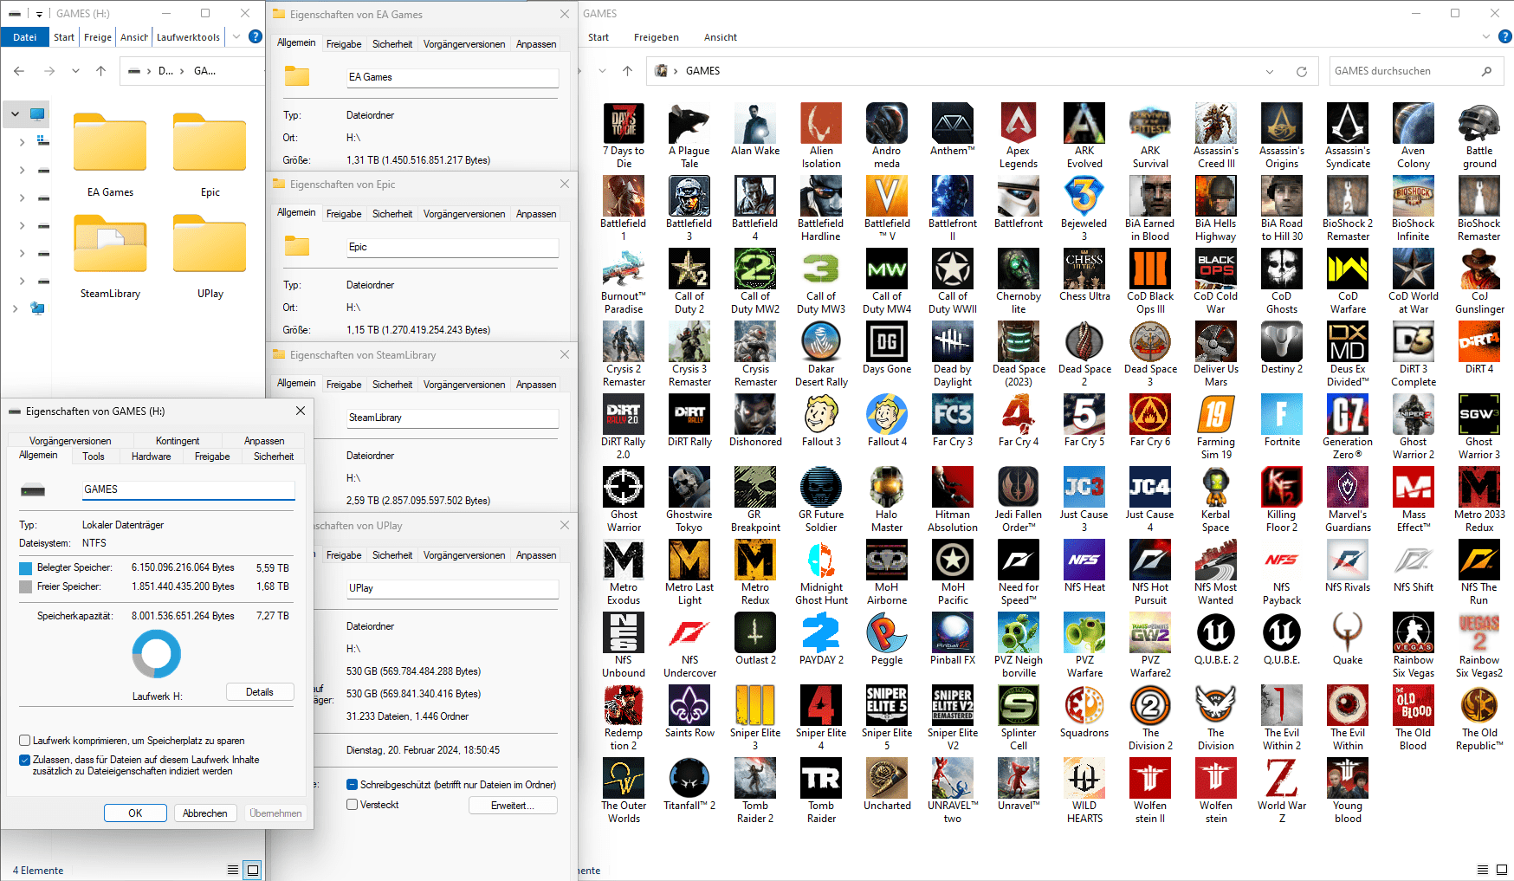This screenshot has width=1514, height=881.
Task: Open the Datei menu
Action: [25, 37]
